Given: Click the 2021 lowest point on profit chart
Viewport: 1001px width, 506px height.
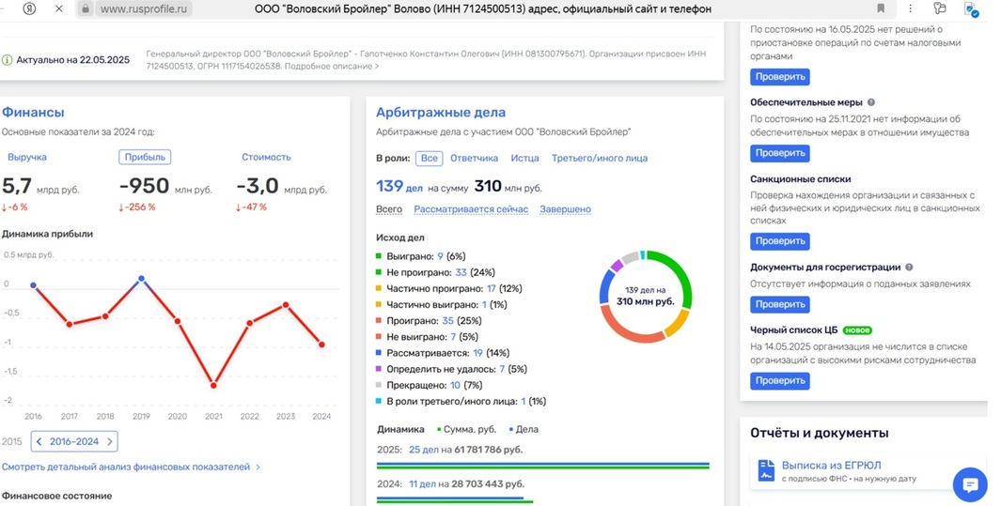Looking at the screenshot, I should click(214, 385).
